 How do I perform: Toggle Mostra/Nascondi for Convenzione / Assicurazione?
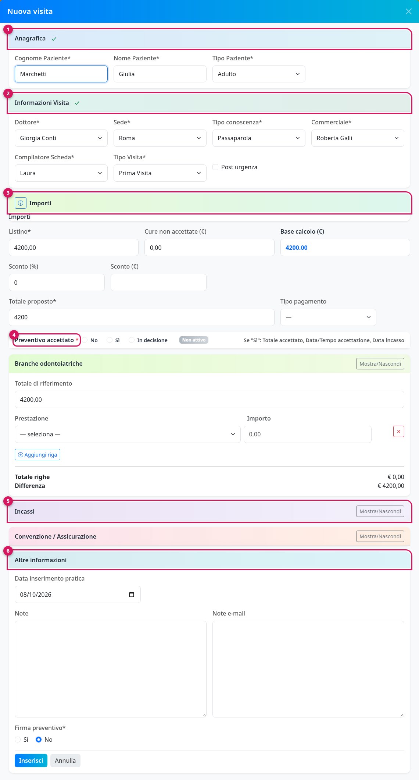click(x=380, y=536)
